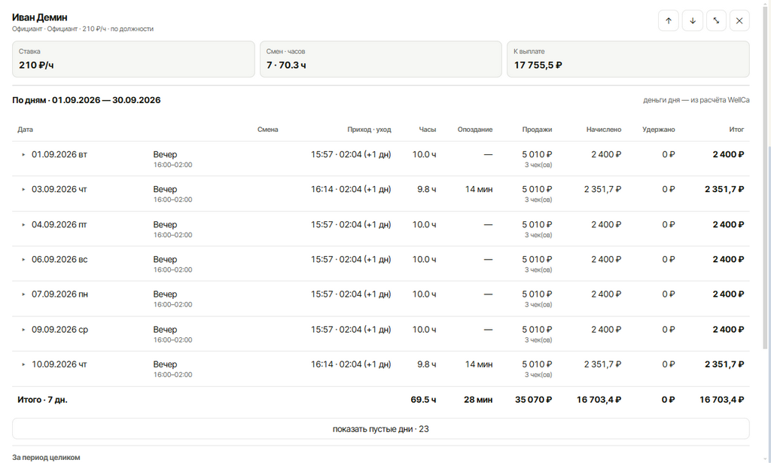Click the employee name Иван Демин

click(40, 17)
